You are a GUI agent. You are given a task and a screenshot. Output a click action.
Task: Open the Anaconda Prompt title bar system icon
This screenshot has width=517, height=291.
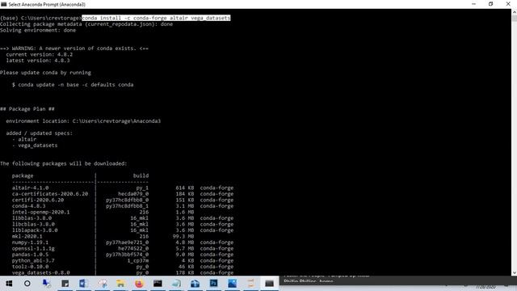(3, 4)
